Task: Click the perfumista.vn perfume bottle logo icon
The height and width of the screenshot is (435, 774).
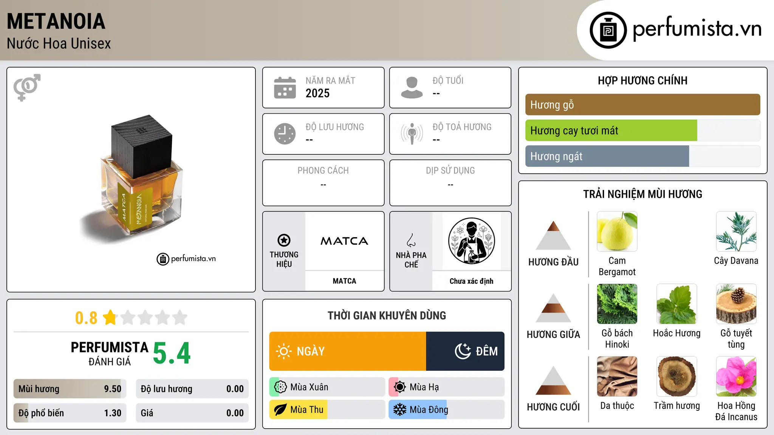Action: click(608, 30)
